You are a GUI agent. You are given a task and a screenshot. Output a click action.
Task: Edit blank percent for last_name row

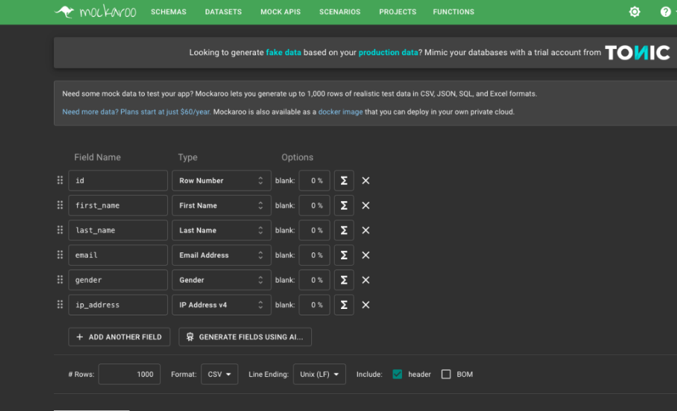314,230
